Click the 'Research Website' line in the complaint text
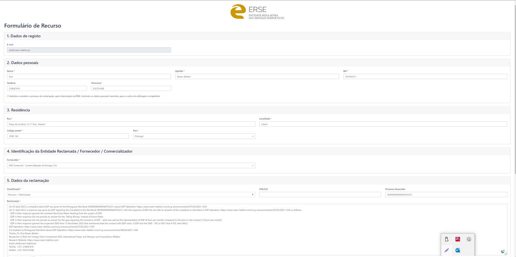 (34, 240)
